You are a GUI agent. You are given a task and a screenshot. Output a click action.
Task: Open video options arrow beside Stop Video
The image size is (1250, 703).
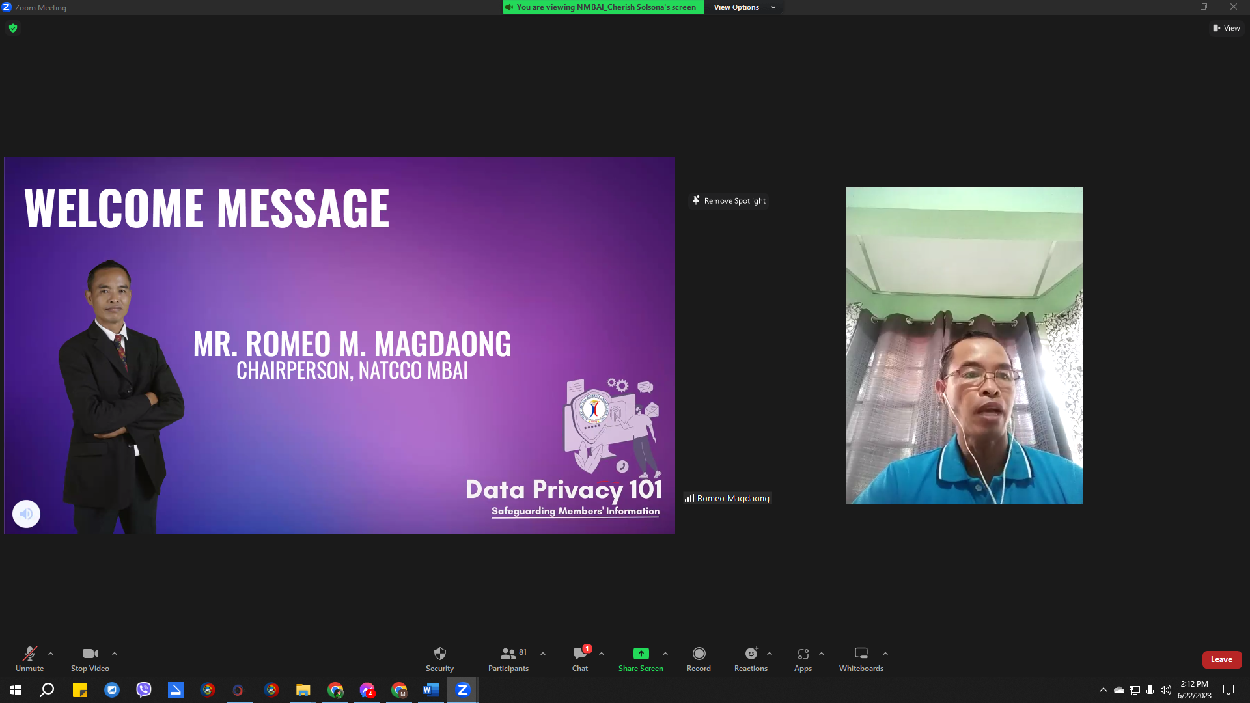[x=115, y=654]
